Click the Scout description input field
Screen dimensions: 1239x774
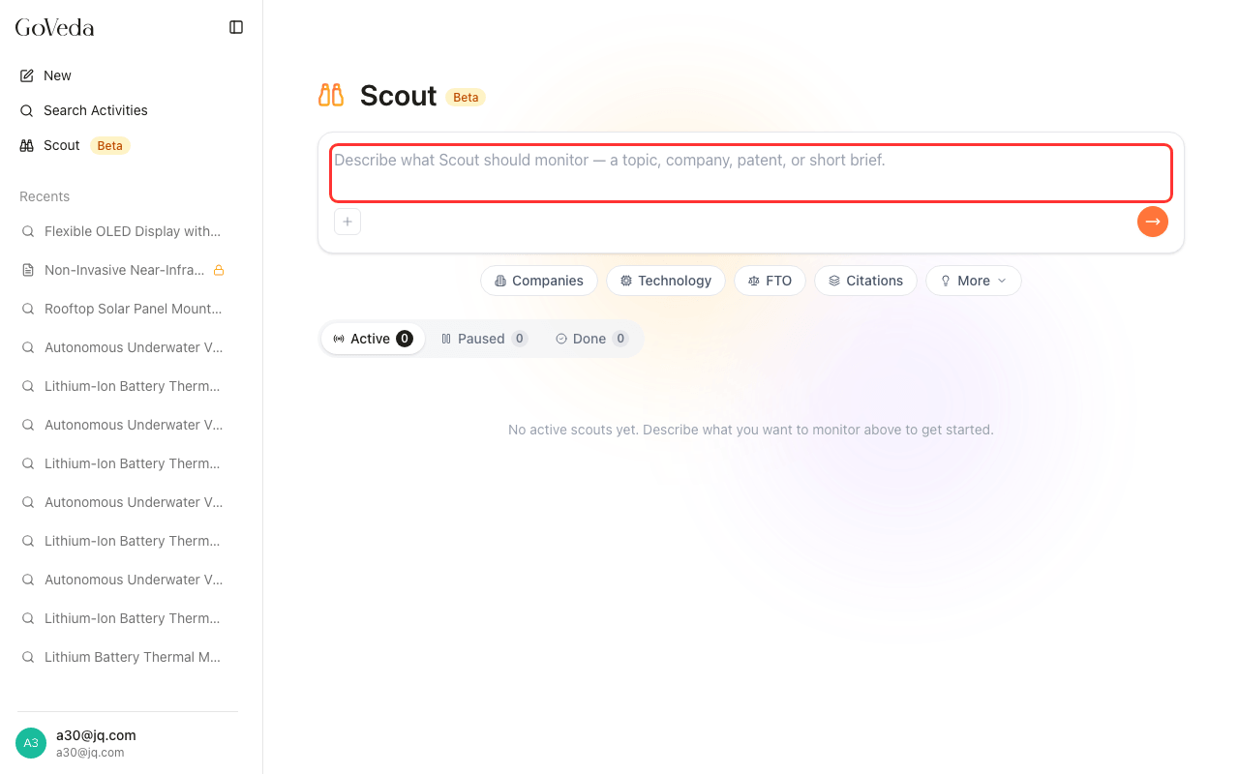click(x=751, y=173)
